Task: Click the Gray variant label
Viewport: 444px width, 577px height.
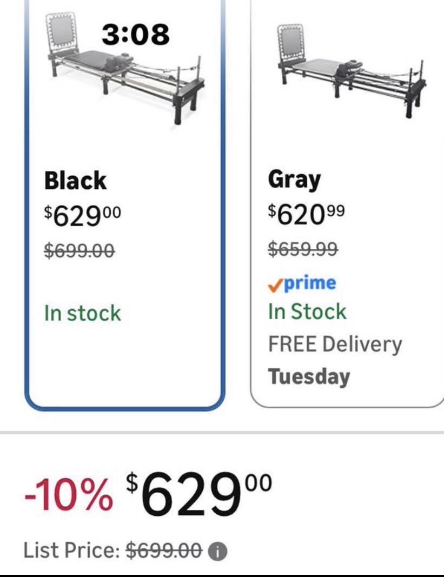Action: [x=295, y=180]
